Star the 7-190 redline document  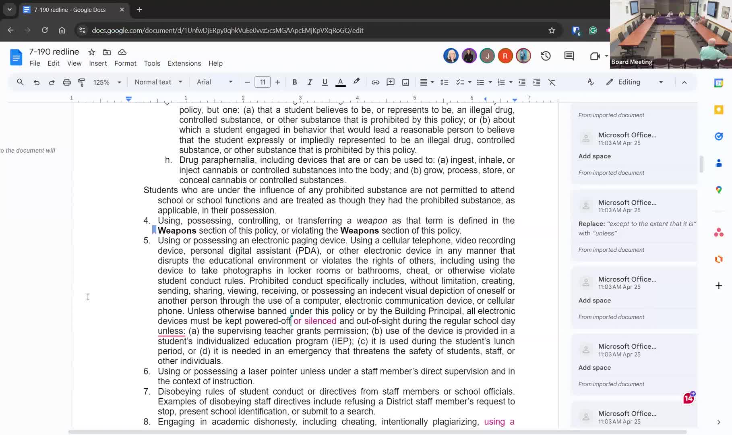[92, 52]
